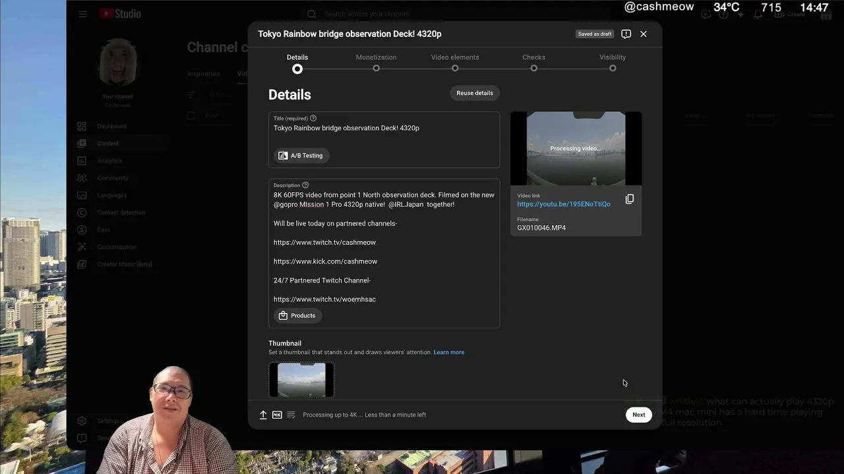
Task: Click the YouTube Studio logo
Action: [120, 14]
